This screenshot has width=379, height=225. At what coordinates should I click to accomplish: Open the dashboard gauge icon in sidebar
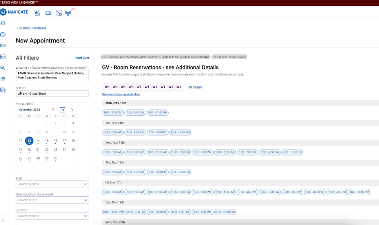3,35
